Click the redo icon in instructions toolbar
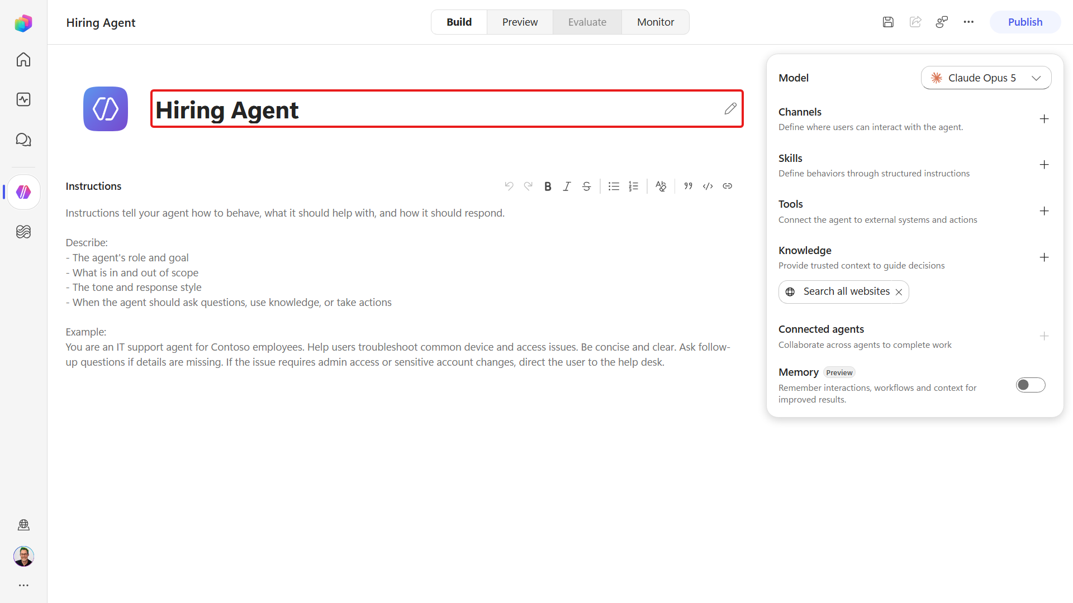Screen dimensions: 1073x603 pos(528,186)
